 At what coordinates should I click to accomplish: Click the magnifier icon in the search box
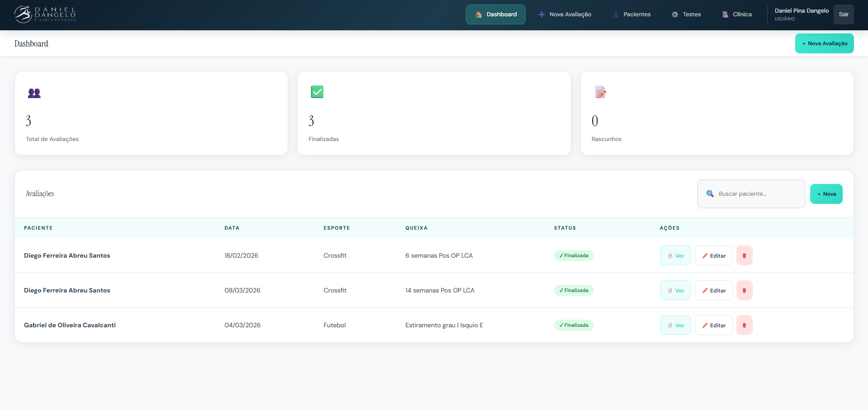(710, 193)
